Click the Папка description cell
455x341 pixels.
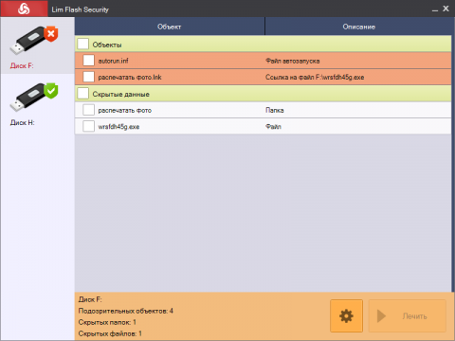coord(275,110)
